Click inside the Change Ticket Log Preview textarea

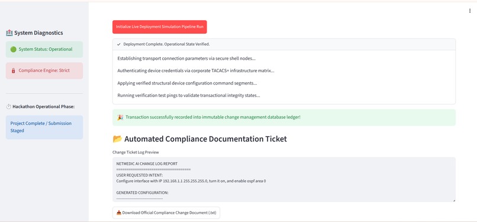[284, 179]
